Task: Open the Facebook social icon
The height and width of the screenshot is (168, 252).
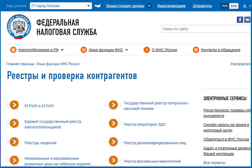Action: point(240,20)
